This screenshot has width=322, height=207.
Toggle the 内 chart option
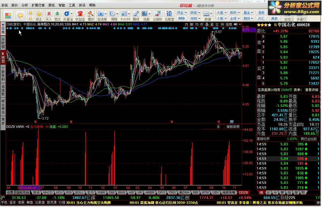[187, 24]
